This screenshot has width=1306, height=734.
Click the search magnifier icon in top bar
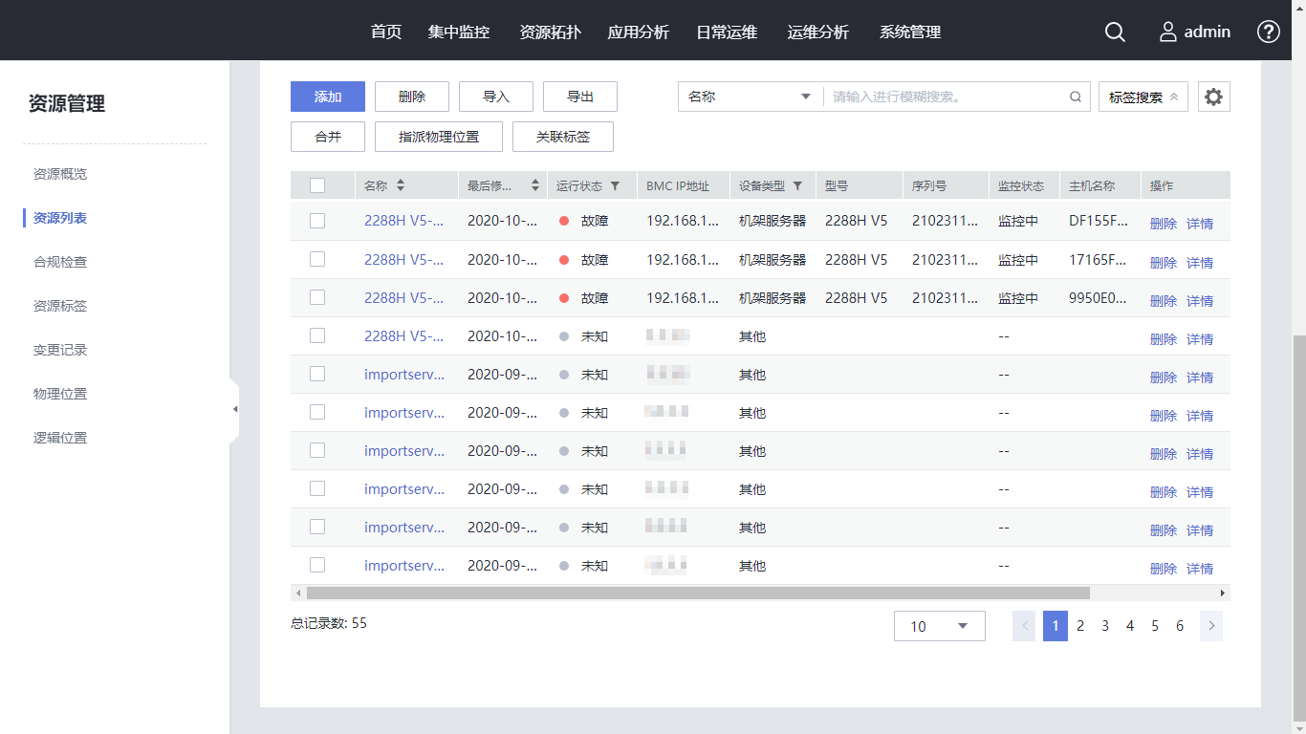pos(1115,32)
